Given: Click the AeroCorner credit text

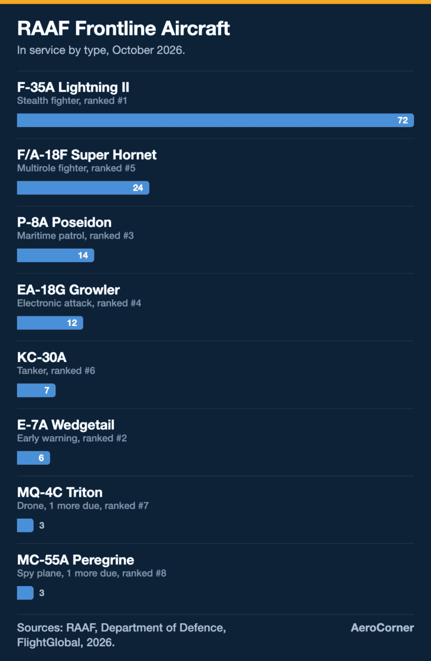Looking at the screenshot, I should [382, 627].
